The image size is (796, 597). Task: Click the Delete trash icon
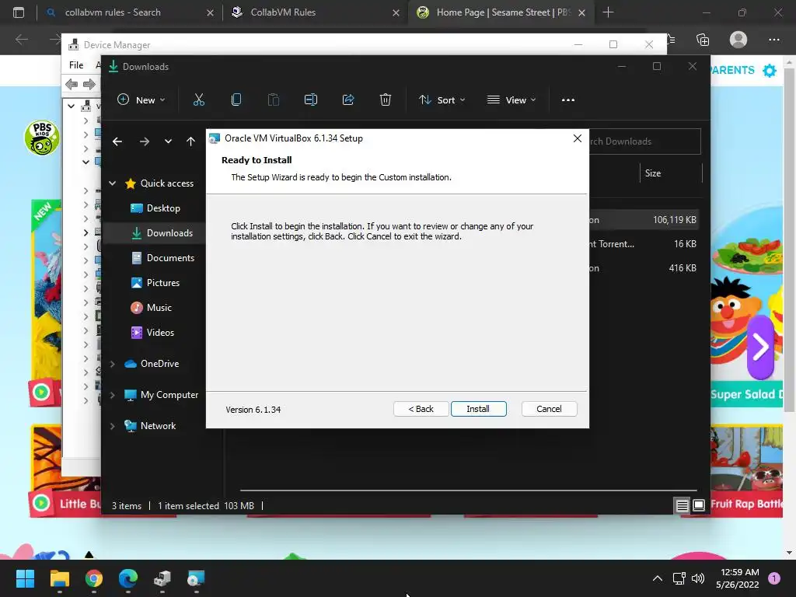click(386, 100)
